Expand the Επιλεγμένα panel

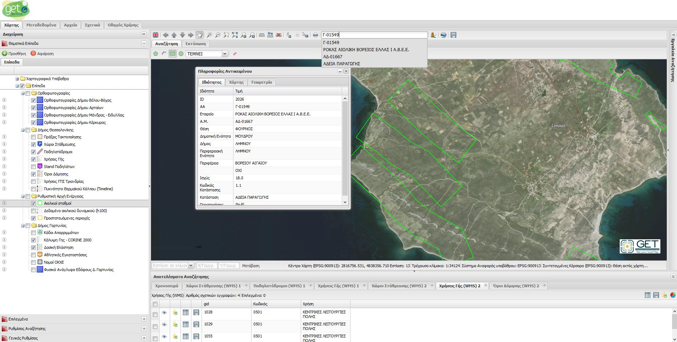[x=144, y=319]
